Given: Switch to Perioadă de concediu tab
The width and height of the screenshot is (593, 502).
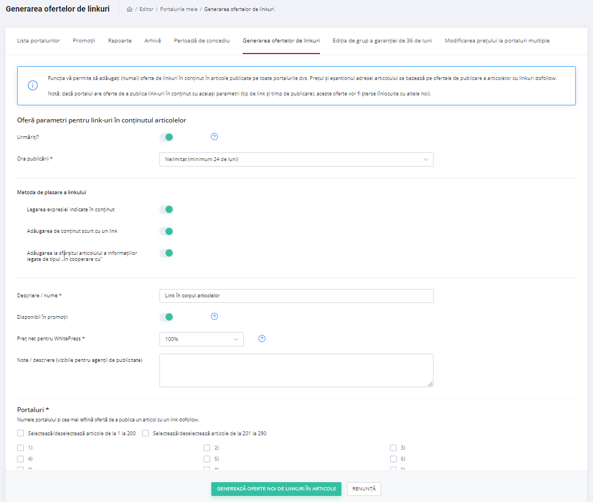Looking at the screenshot, I should (x=202, y=40).
